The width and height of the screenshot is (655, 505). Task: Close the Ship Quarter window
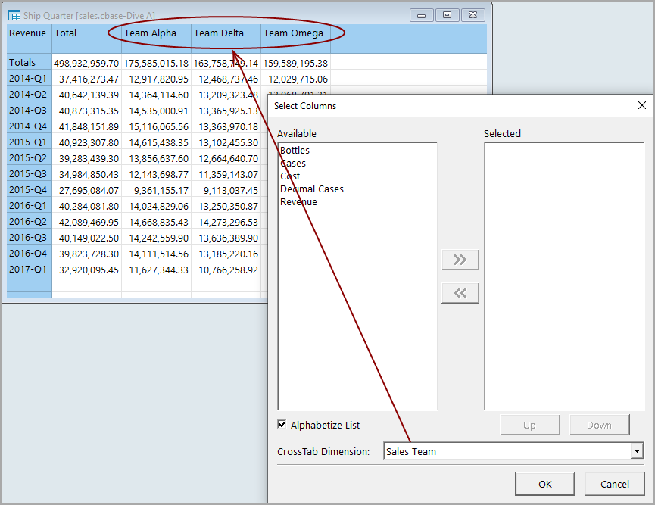[473, 14]
